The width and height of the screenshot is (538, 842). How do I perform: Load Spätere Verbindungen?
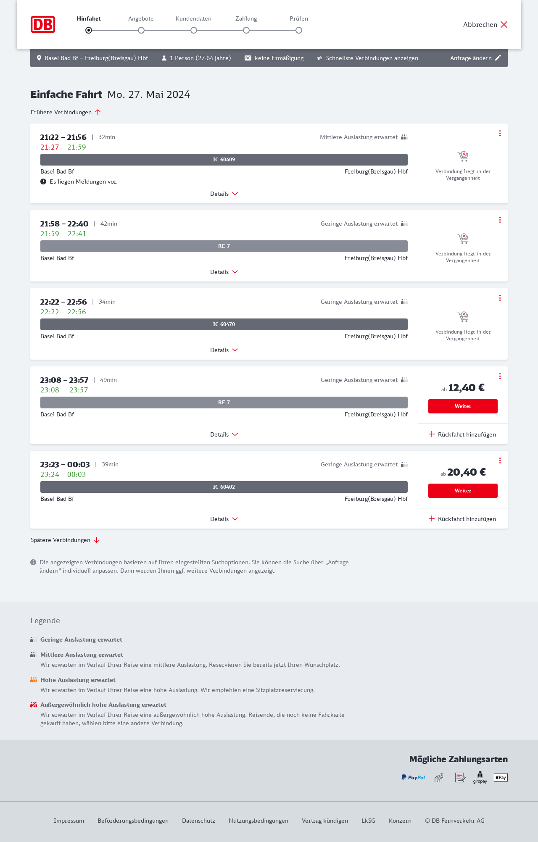(x=65, y=540)
